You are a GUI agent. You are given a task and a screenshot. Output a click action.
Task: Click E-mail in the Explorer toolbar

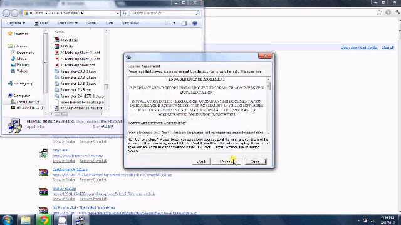pos(91,23)
